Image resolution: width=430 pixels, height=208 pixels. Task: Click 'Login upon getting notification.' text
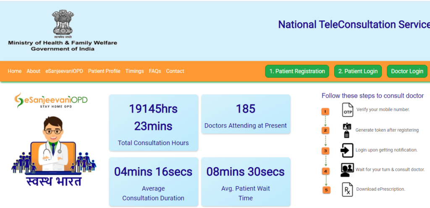tap(387, 150)
